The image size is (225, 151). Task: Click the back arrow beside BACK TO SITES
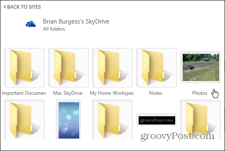[x=5, y=7]
